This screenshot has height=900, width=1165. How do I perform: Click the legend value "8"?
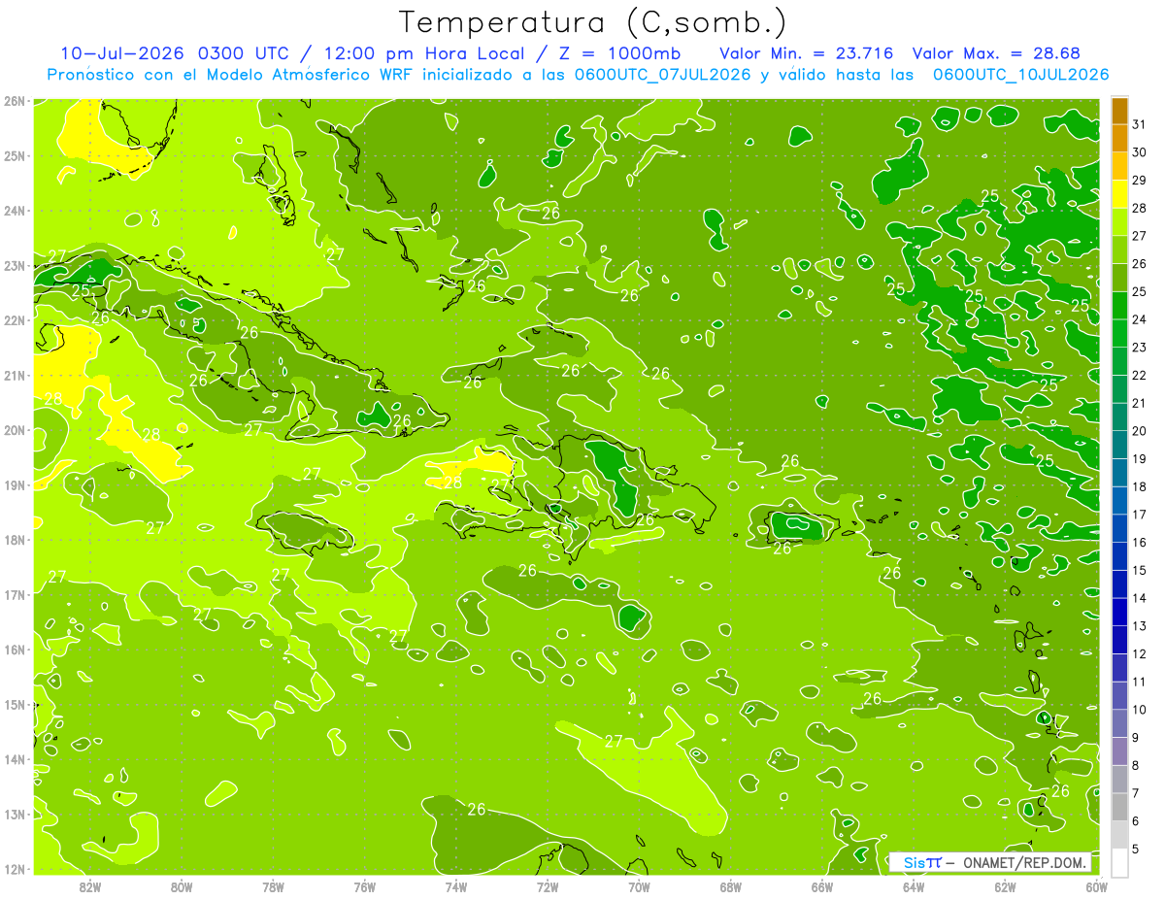1136,766
